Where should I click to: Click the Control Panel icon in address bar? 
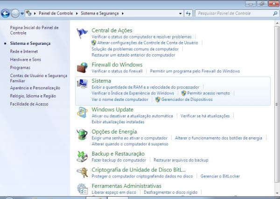[x=28, y=13]
